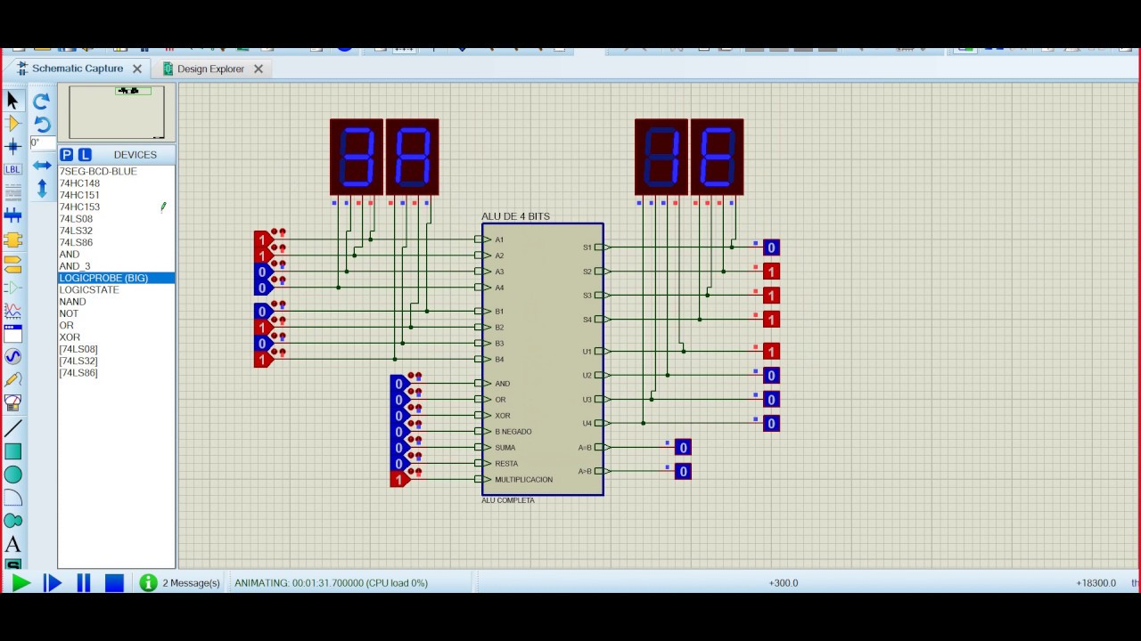
Task: Toggle the RESTA operation logic state
Action: click(398, 464)
